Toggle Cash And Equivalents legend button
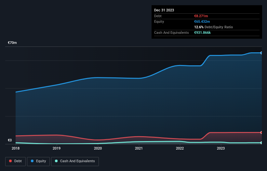Image resolution: width=267 pixels, height=171 pixels. coord(75,161)
